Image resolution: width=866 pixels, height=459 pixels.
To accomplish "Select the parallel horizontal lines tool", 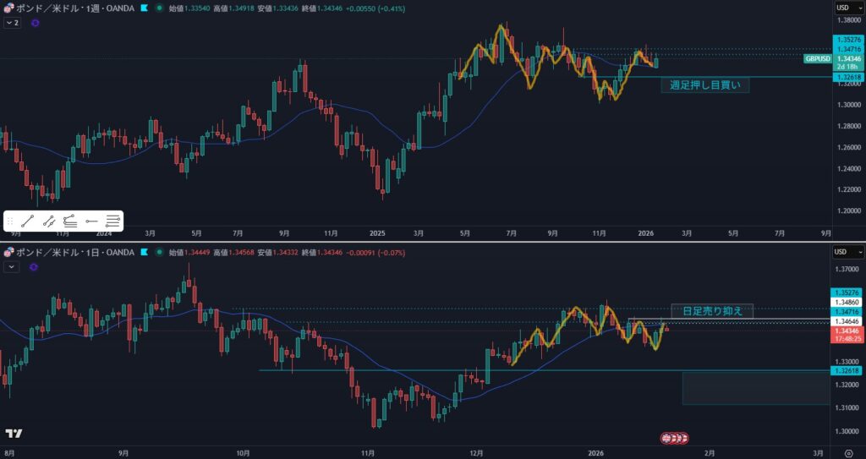I will tap(112, 221).
